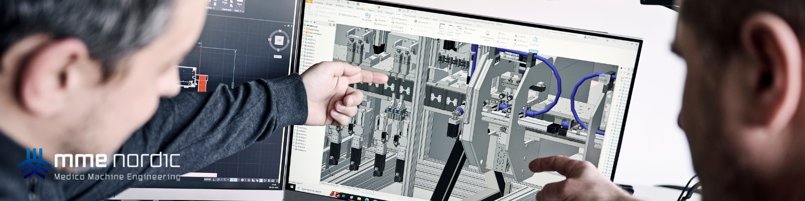This screenshot has width=805, height=201.
Task: Switch to the Manage ribbon tab
Action: pos(389,13)
